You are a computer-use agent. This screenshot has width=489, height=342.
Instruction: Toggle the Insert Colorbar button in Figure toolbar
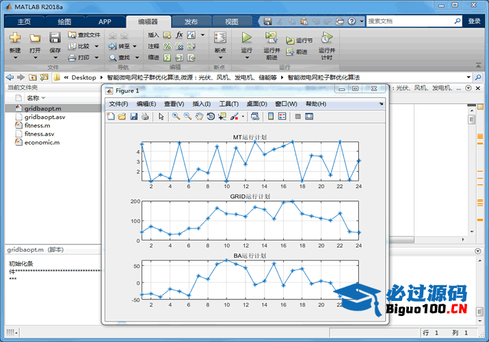270,116
